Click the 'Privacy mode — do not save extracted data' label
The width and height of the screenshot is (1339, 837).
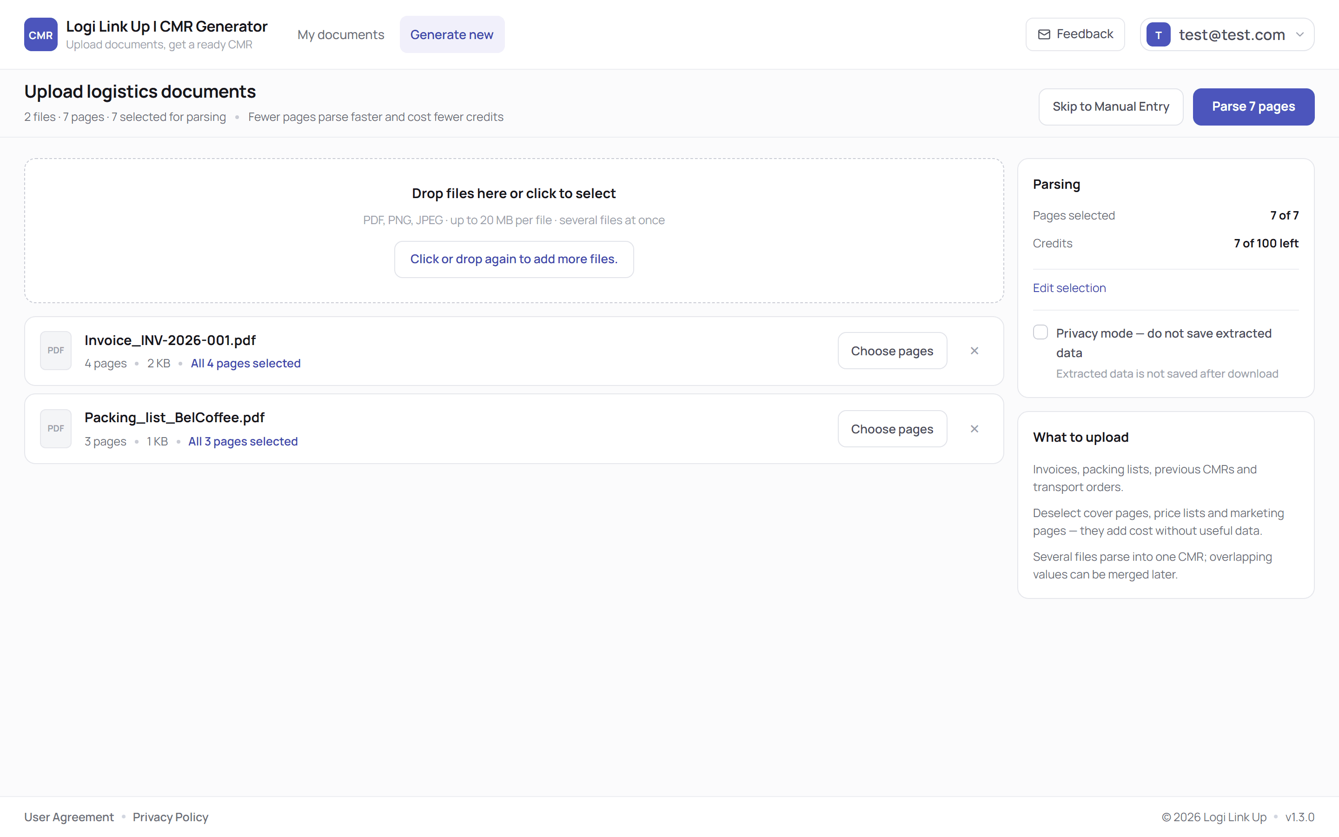(1164, 343)
